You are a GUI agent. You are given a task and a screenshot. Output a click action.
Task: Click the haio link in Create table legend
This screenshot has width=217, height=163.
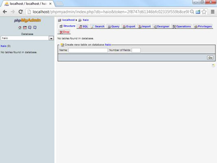pos(108,44)
